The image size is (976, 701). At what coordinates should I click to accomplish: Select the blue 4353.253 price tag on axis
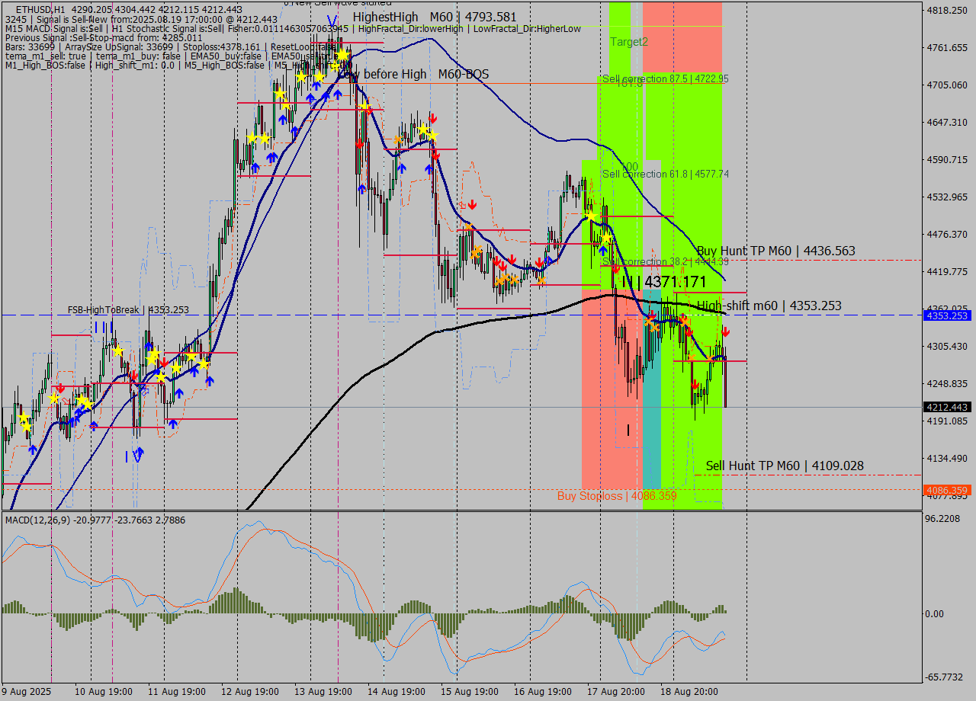click(x=946, y=315)
